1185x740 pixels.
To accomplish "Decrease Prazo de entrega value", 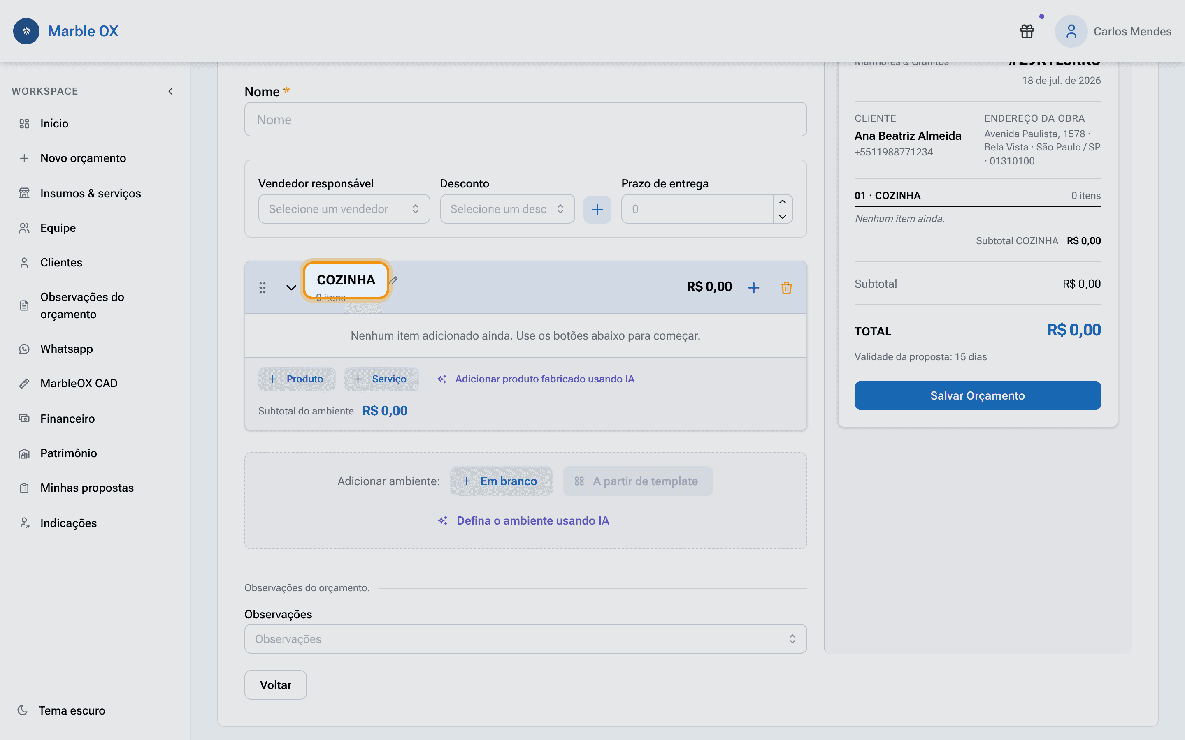I will tap(783, 216).
